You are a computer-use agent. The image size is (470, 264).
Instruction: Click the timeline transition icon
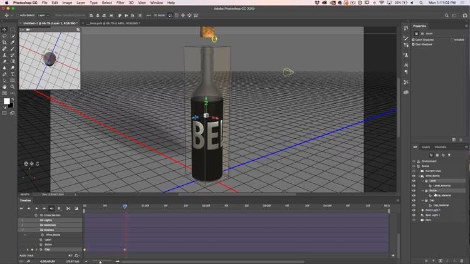tap(76, 208)
